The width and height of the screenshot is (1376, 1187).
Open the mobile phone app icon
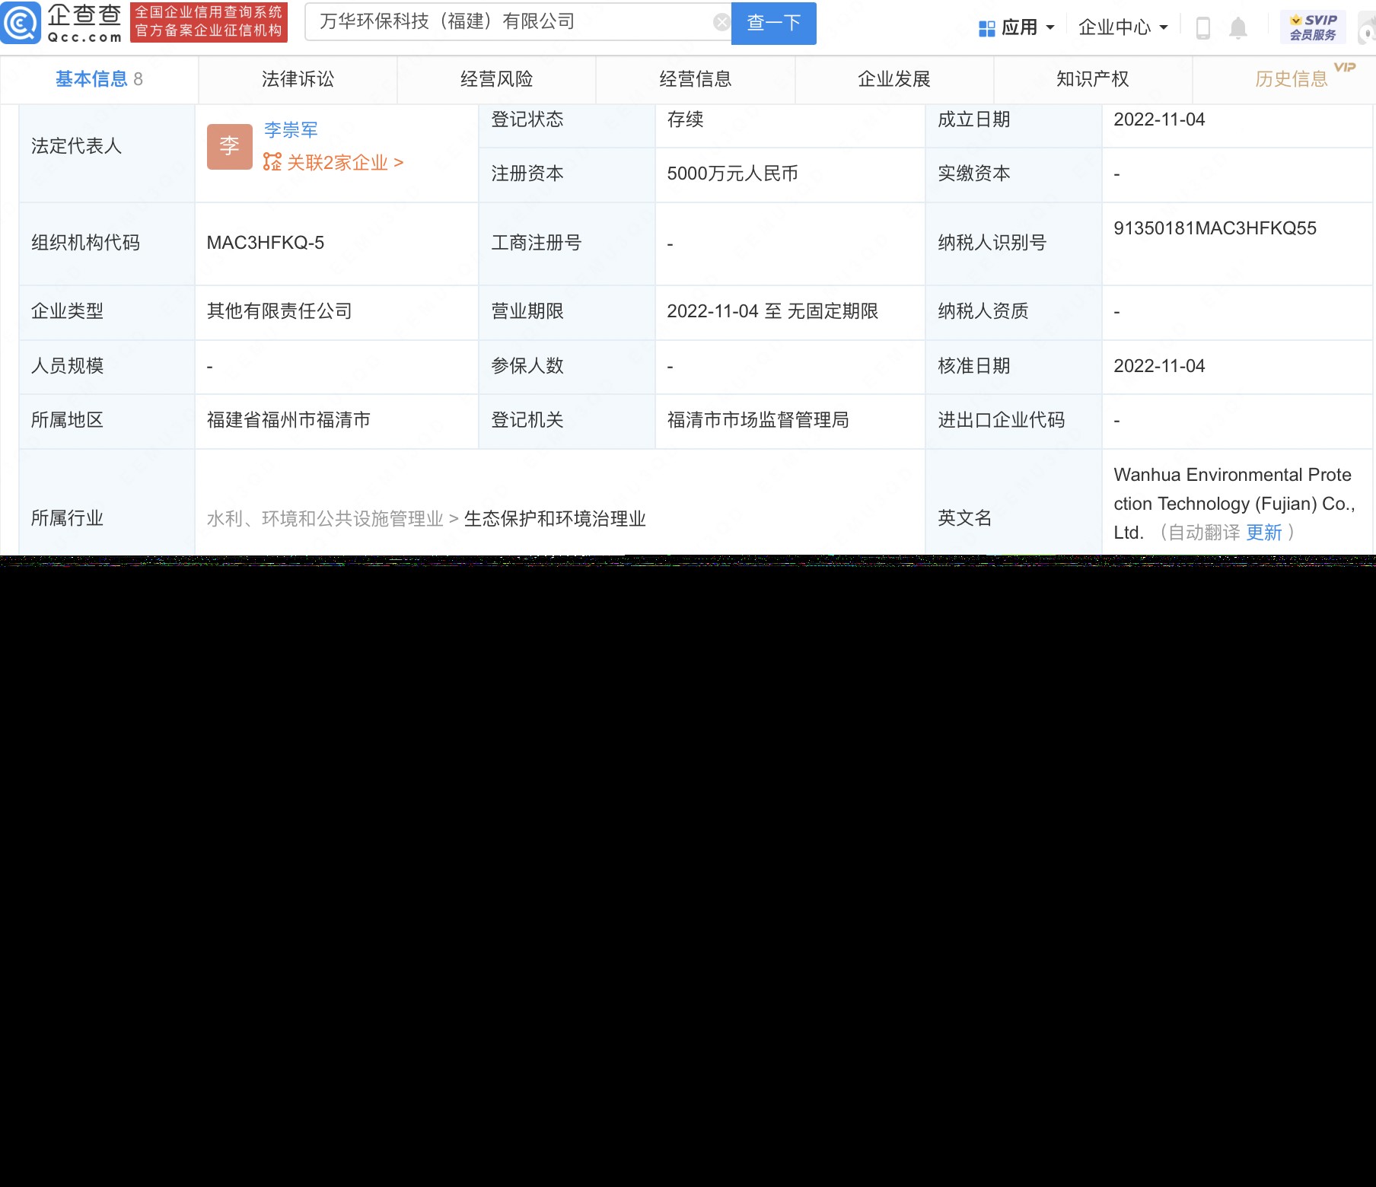(1203, 27)
